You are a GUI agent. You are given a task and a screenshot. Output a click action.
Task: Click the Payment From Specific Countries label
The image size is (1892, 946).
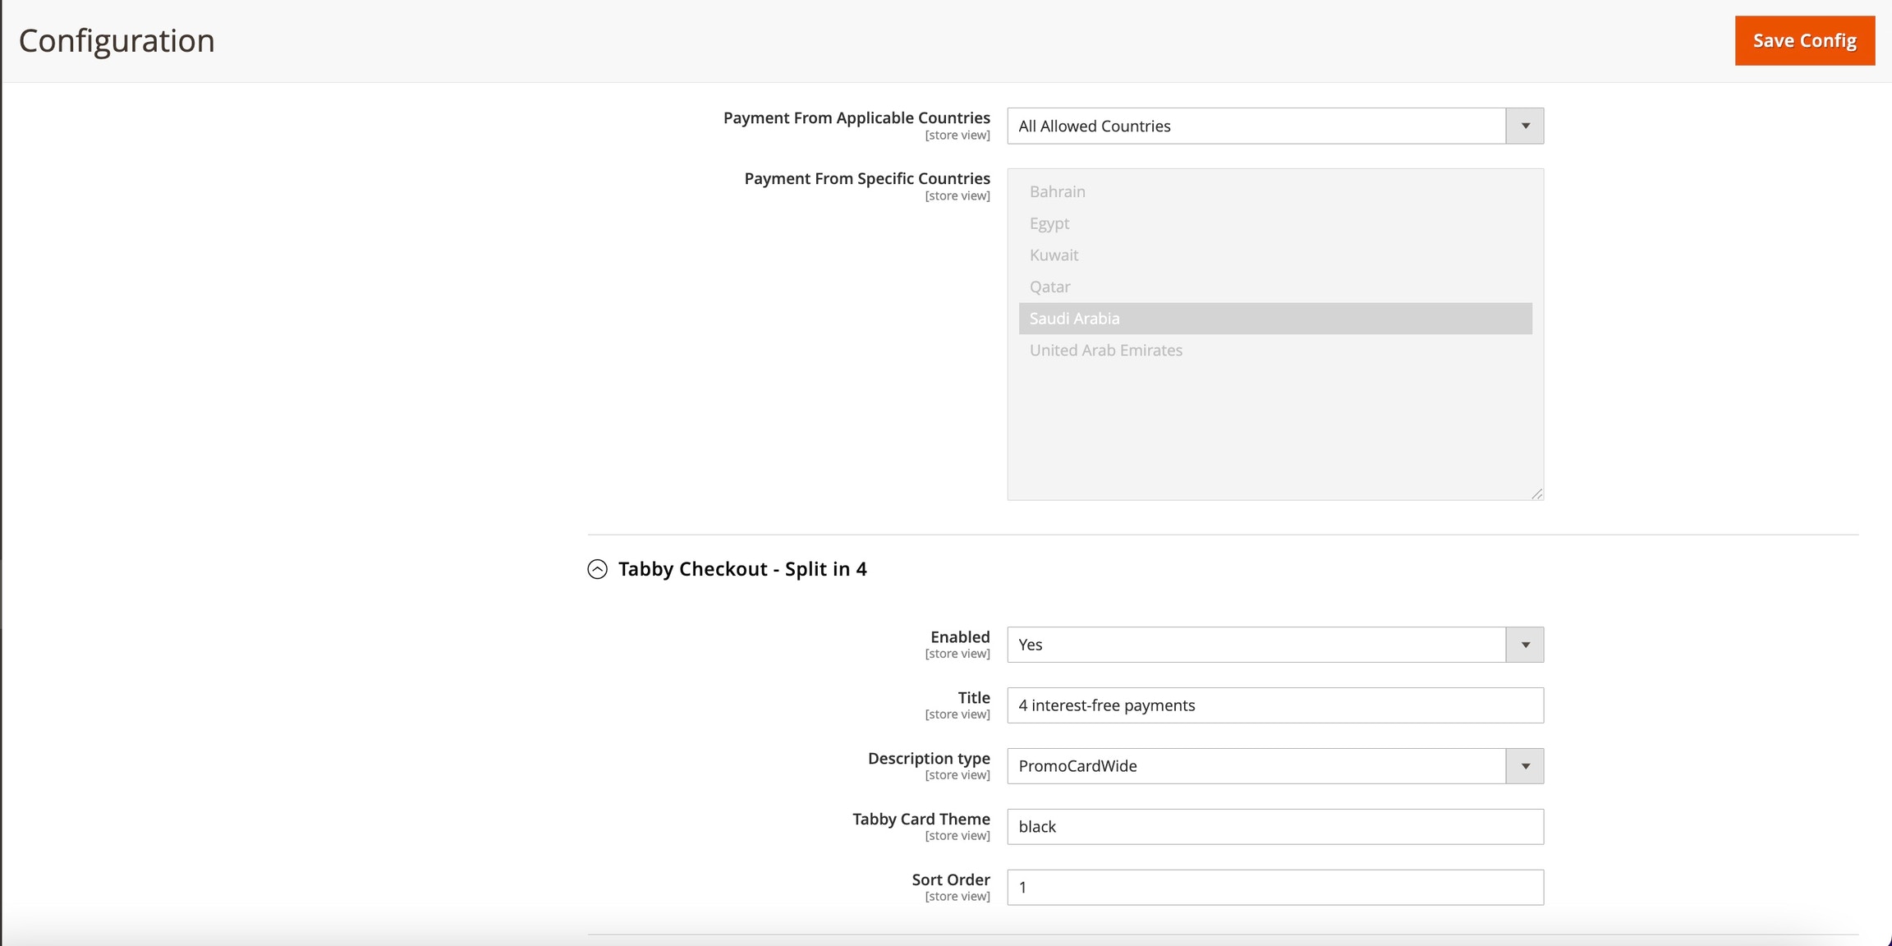(x=867, y=178)
